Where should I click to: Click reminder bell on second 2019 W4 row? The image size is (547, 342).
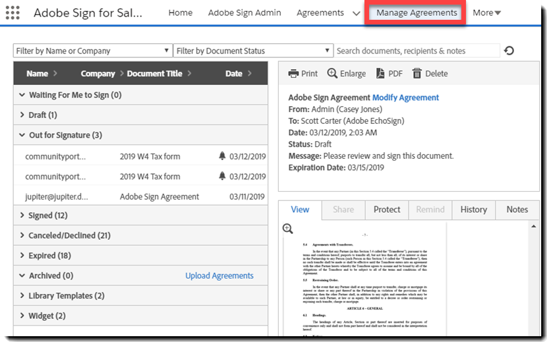tap(222, 175)
